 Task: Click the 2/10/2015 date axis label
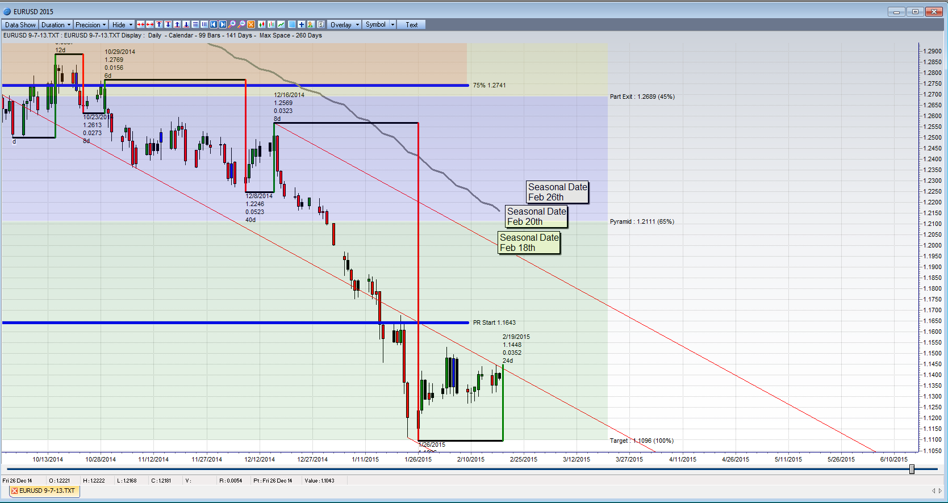[471, 459]
